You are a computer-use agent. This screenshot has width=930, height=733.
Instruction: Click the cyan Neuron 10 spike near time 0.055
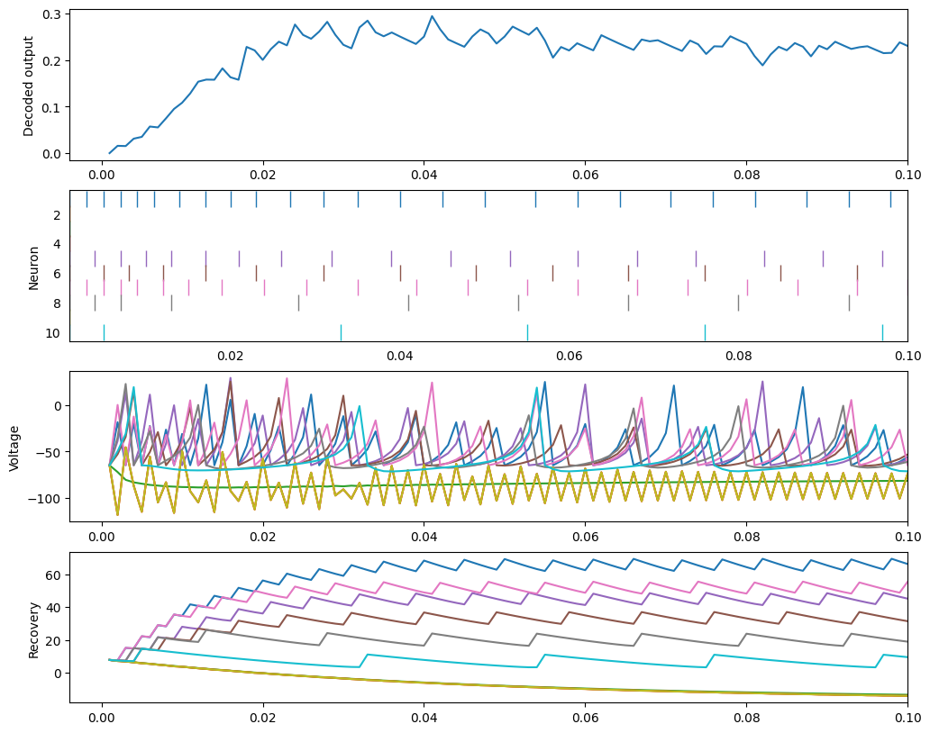pyautogui.click(x=527, y=332)
